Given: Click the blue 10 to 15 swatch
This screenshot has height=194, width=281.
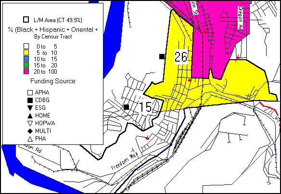Looking at the screenshot, I should 26,59.
